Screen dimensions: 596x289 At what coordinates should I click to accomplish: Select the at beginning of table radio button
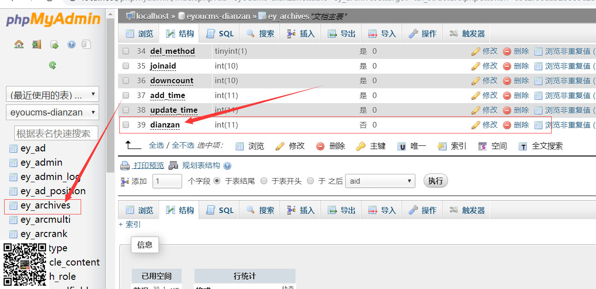(264, 181)
